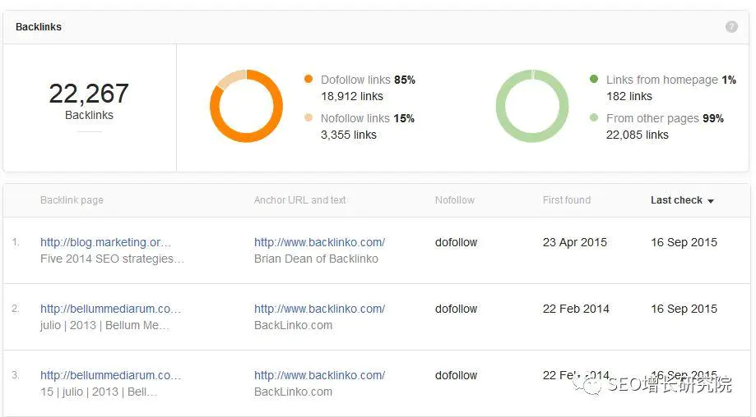Open third row bellummediarum backlink link
This screenshot has width=756, height=417.
tap(110, 375)
